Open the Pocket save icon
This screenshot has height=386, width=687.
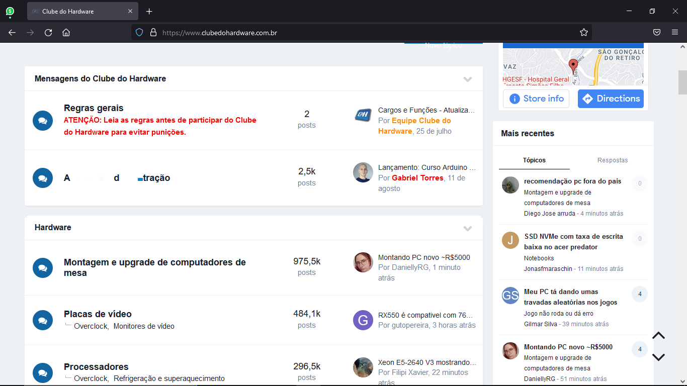(x=657, y=33)
